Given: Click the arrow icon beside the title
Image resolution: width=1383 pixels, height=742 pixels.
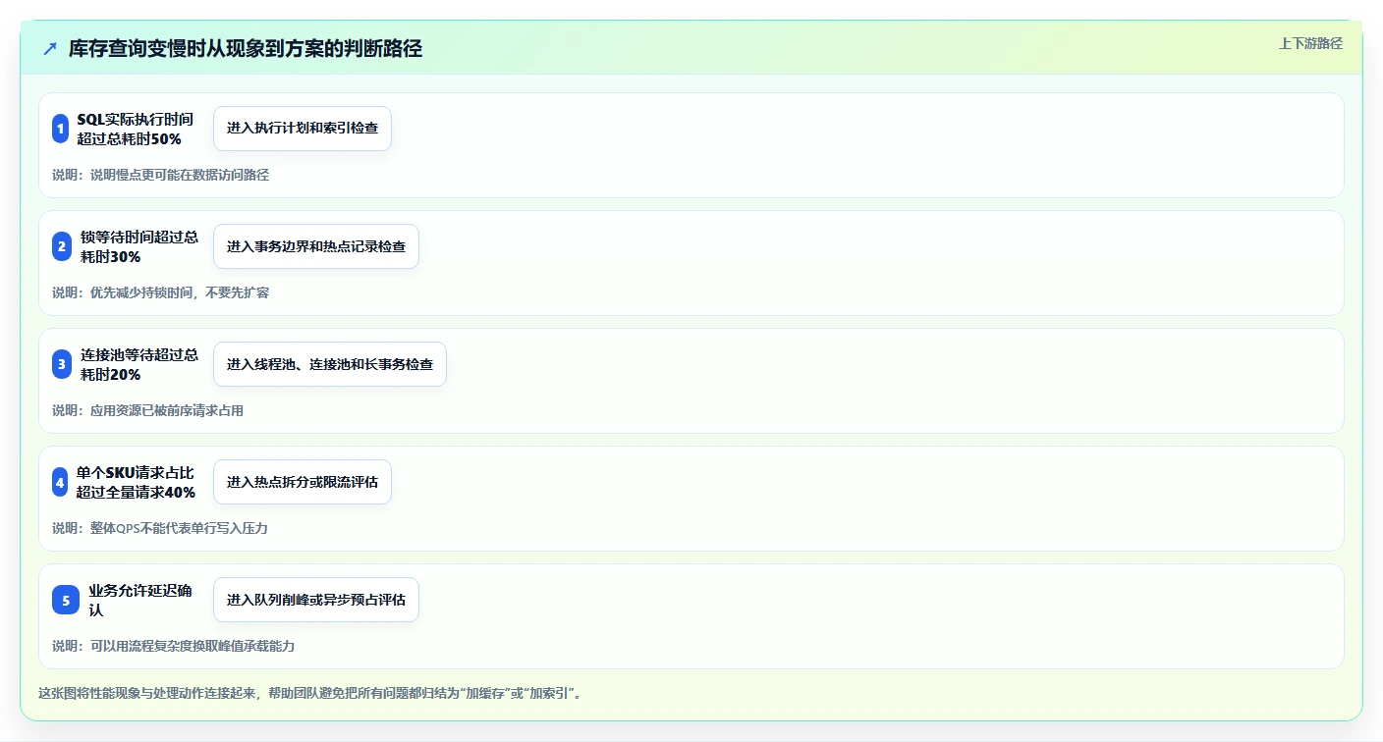Looking at the screenshot, I should [x=50, y=48].
